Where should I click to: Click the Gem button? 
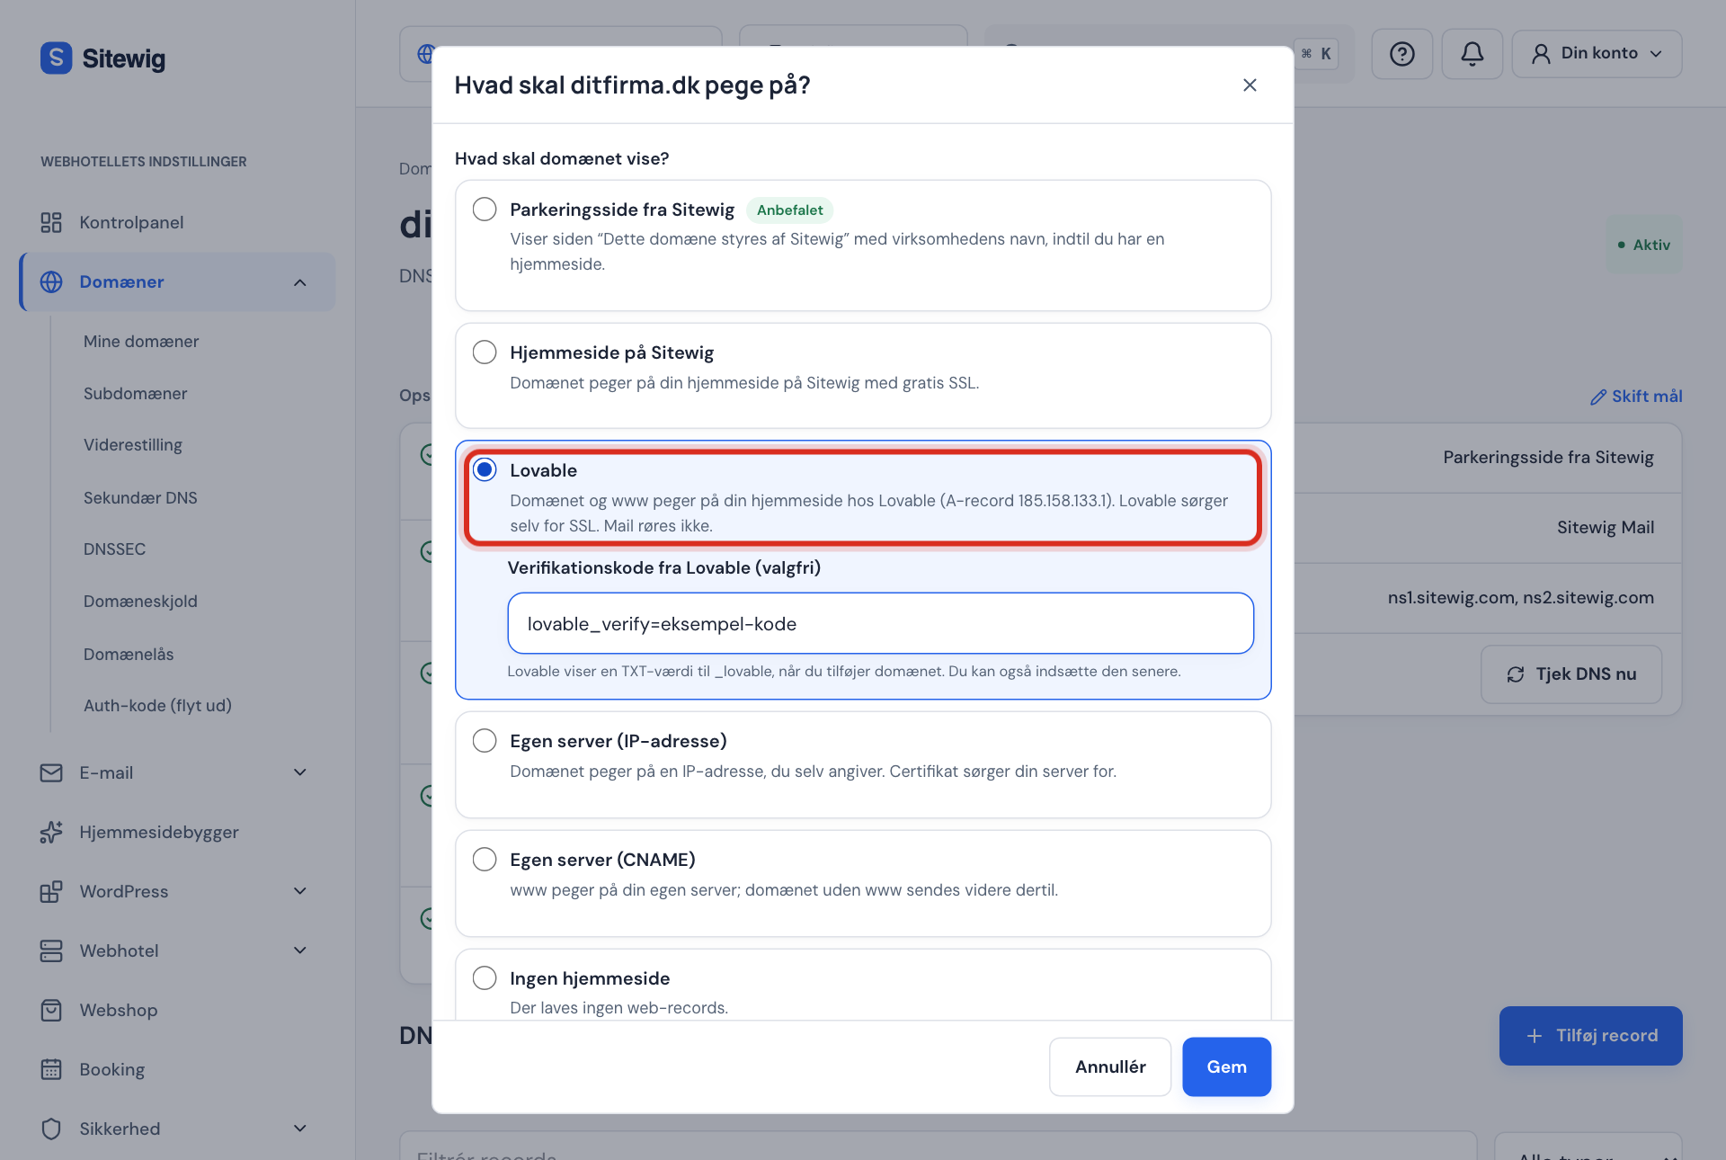pyautogui.click(x=1226, y=1066)
